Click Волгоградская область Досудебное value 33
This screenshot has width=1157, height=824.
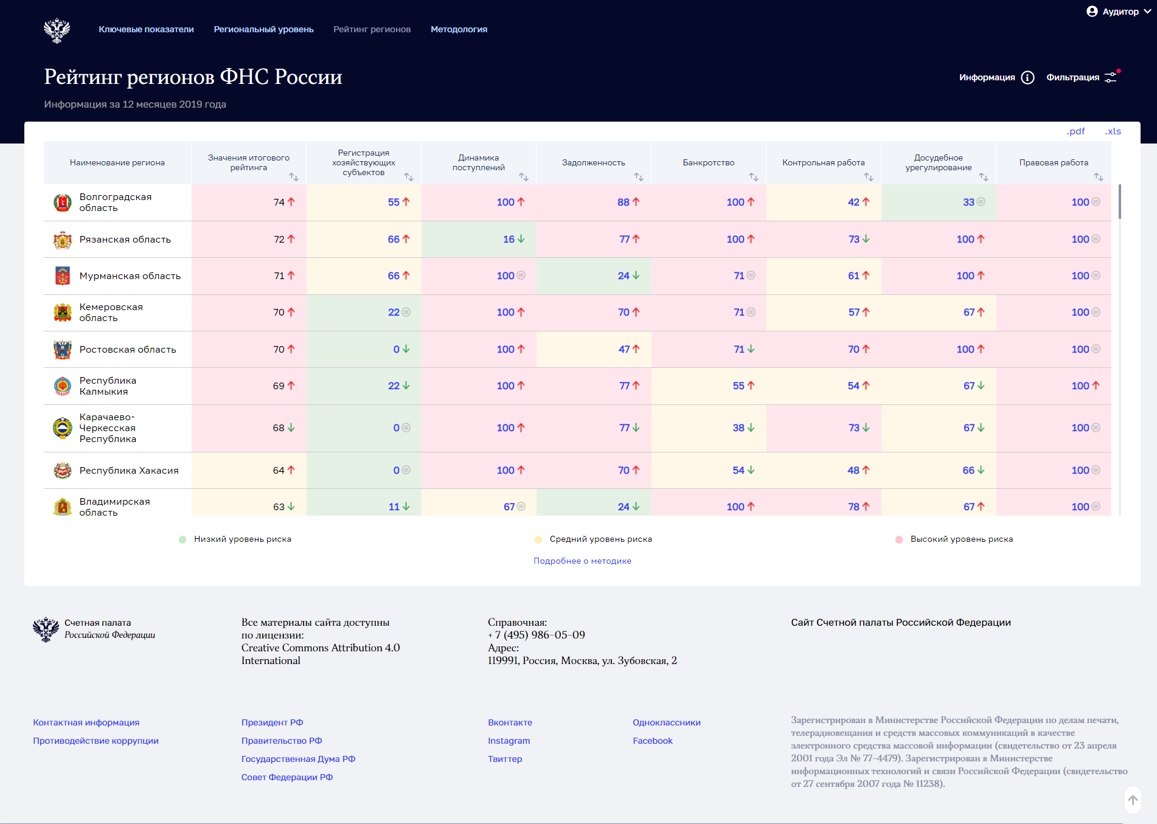click(968, 203)
